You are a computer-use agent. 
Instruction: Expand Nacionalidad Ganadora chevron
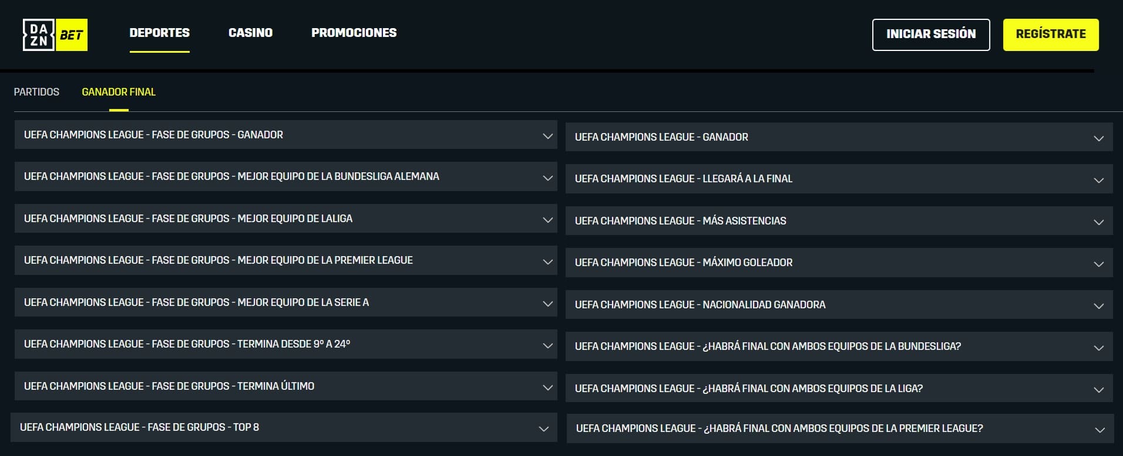1098,306
